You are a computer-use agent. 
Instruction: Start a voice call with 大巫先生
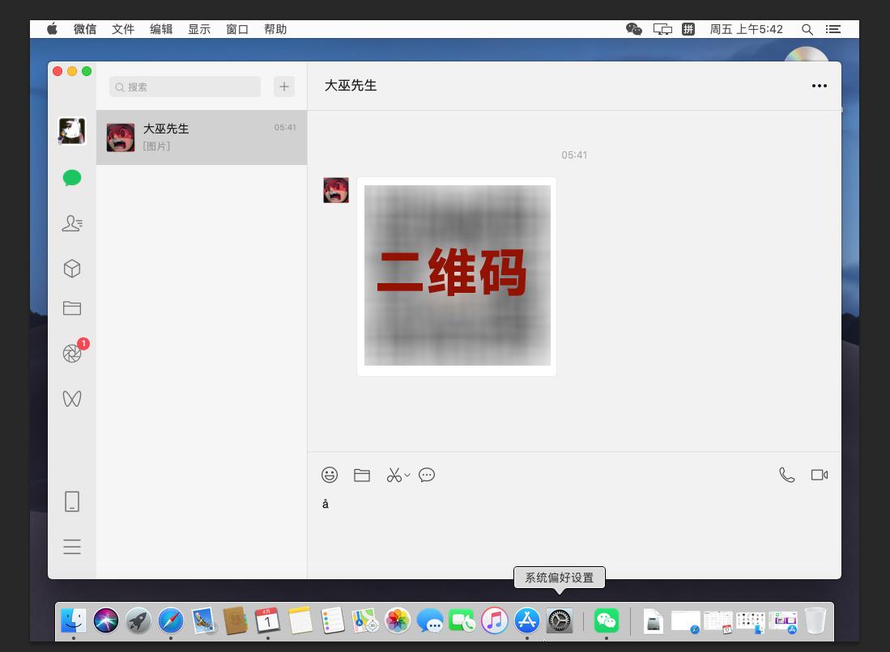tap(787, 475)
